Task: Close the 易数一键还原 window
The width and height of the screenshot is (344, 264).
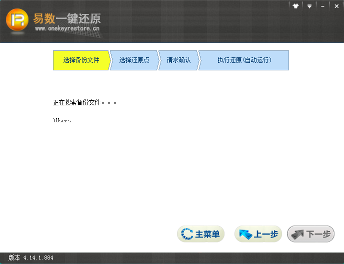Action: click(x=335, y=6)
